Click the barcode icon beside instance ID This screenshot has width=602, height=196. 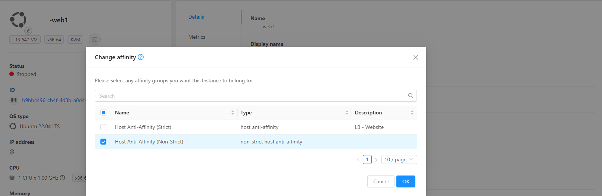[14, 100]
